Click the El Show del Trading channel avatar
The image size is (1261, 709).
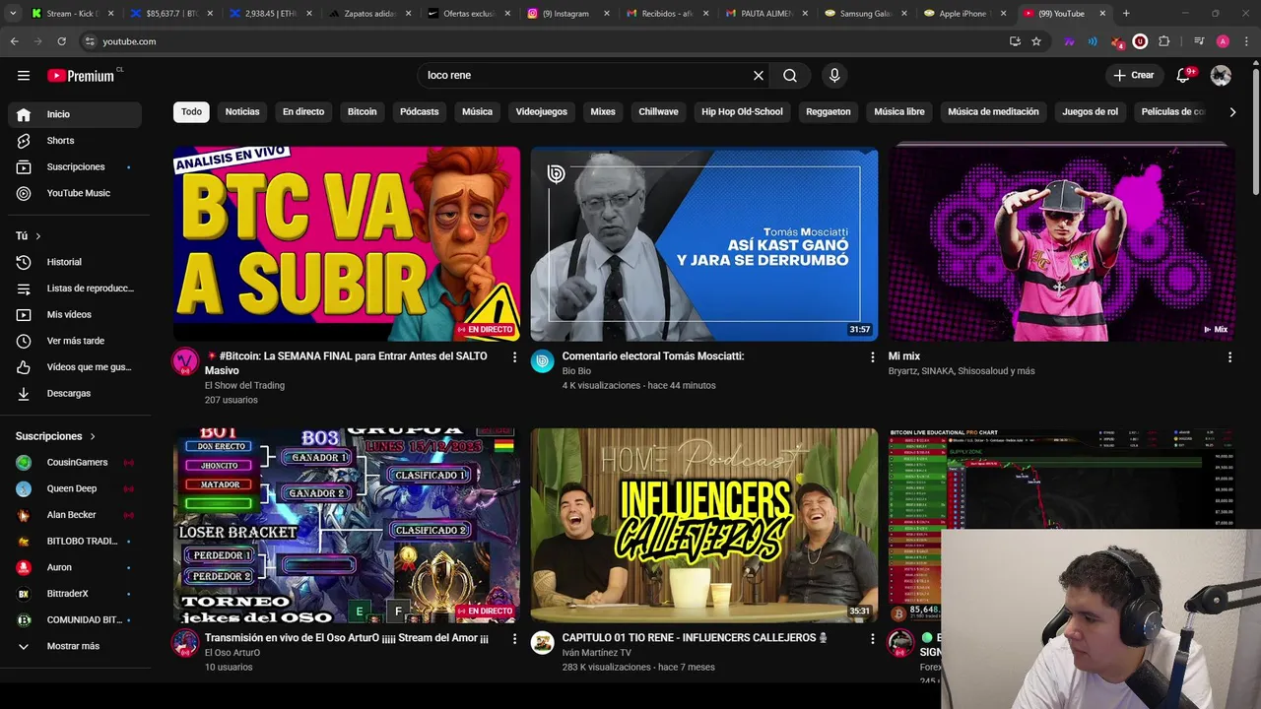pyautogui.click(x=185, y=361)
